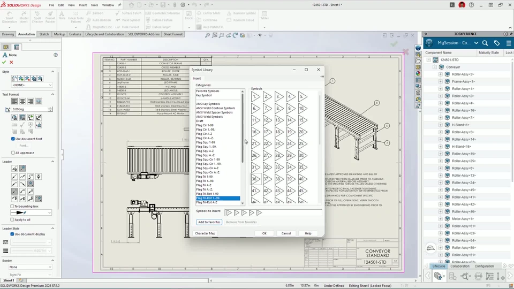Viewport: 514px width, 289px height.
Task: Click Add to favorites button
Action: point(209,222)
